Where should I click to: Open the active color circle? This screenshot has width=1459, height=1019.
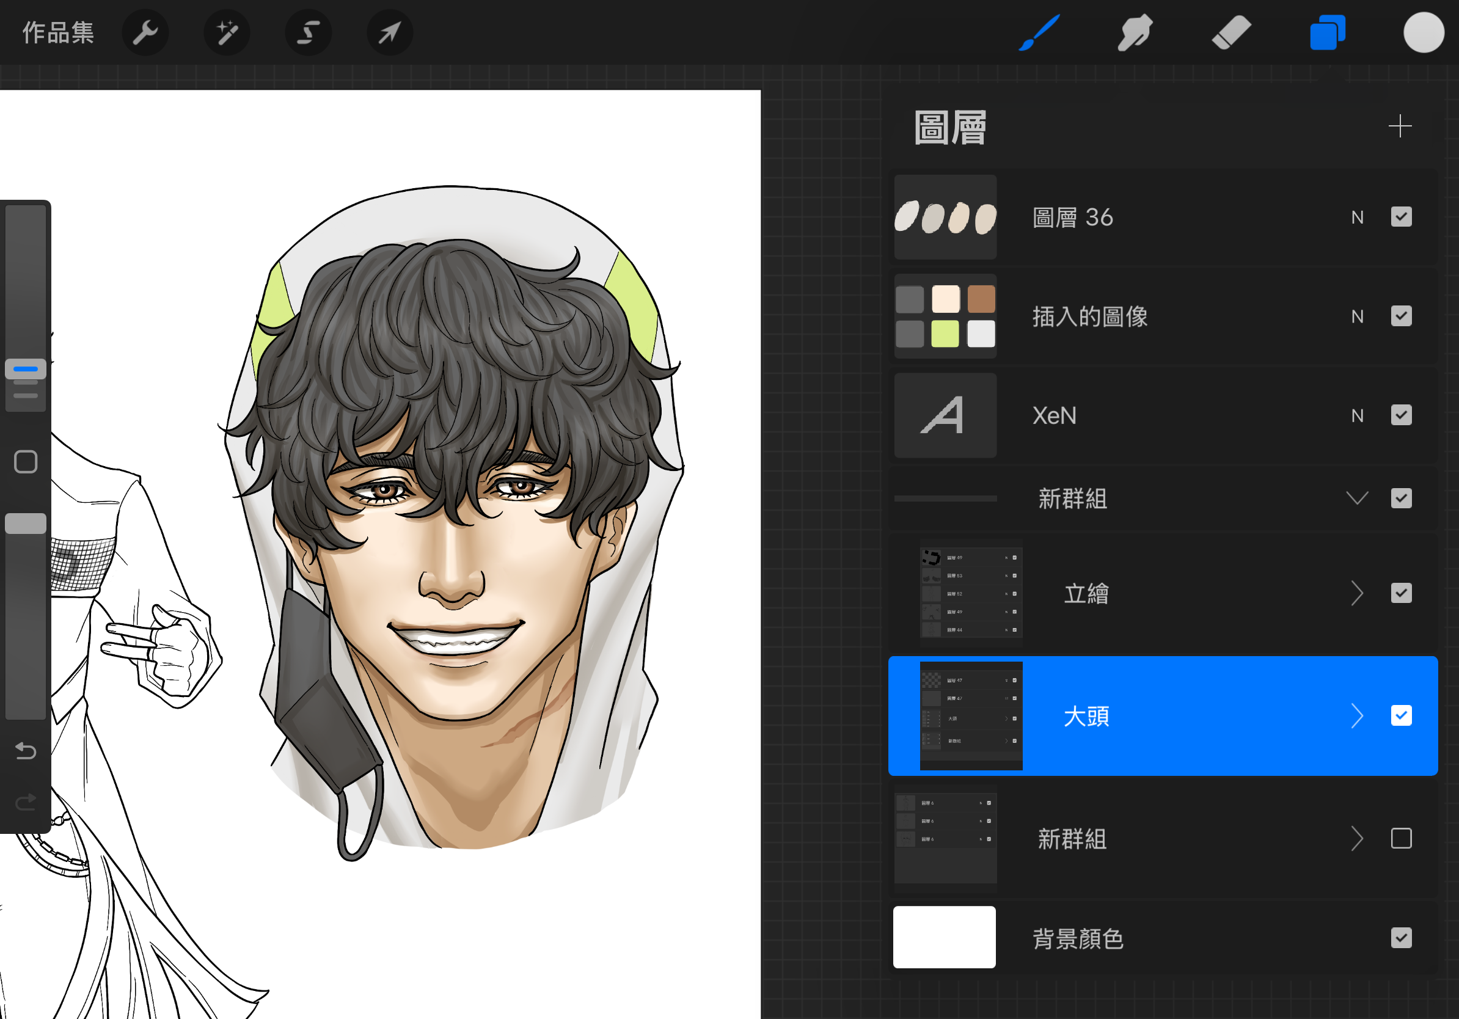click(x=1424, y=32)
